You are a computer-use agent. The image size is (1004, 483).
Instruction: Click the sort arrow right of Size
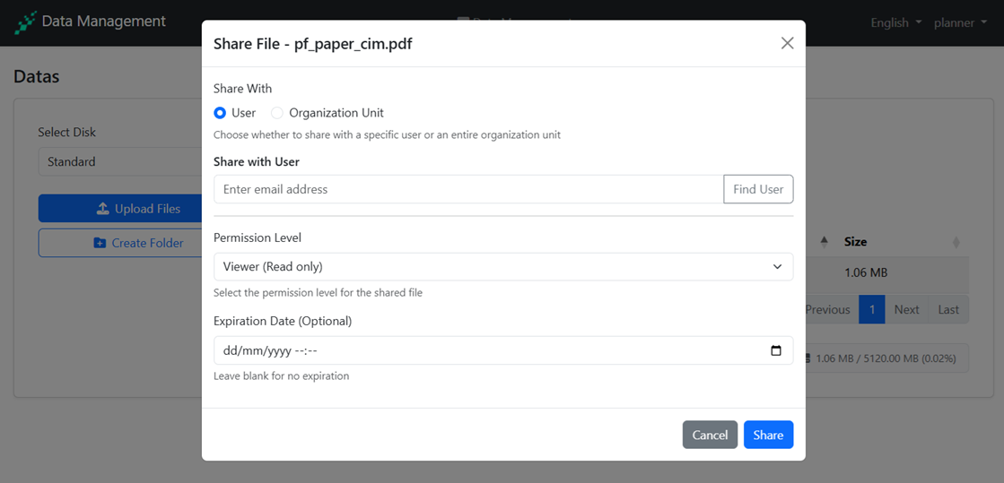(956, 242)
